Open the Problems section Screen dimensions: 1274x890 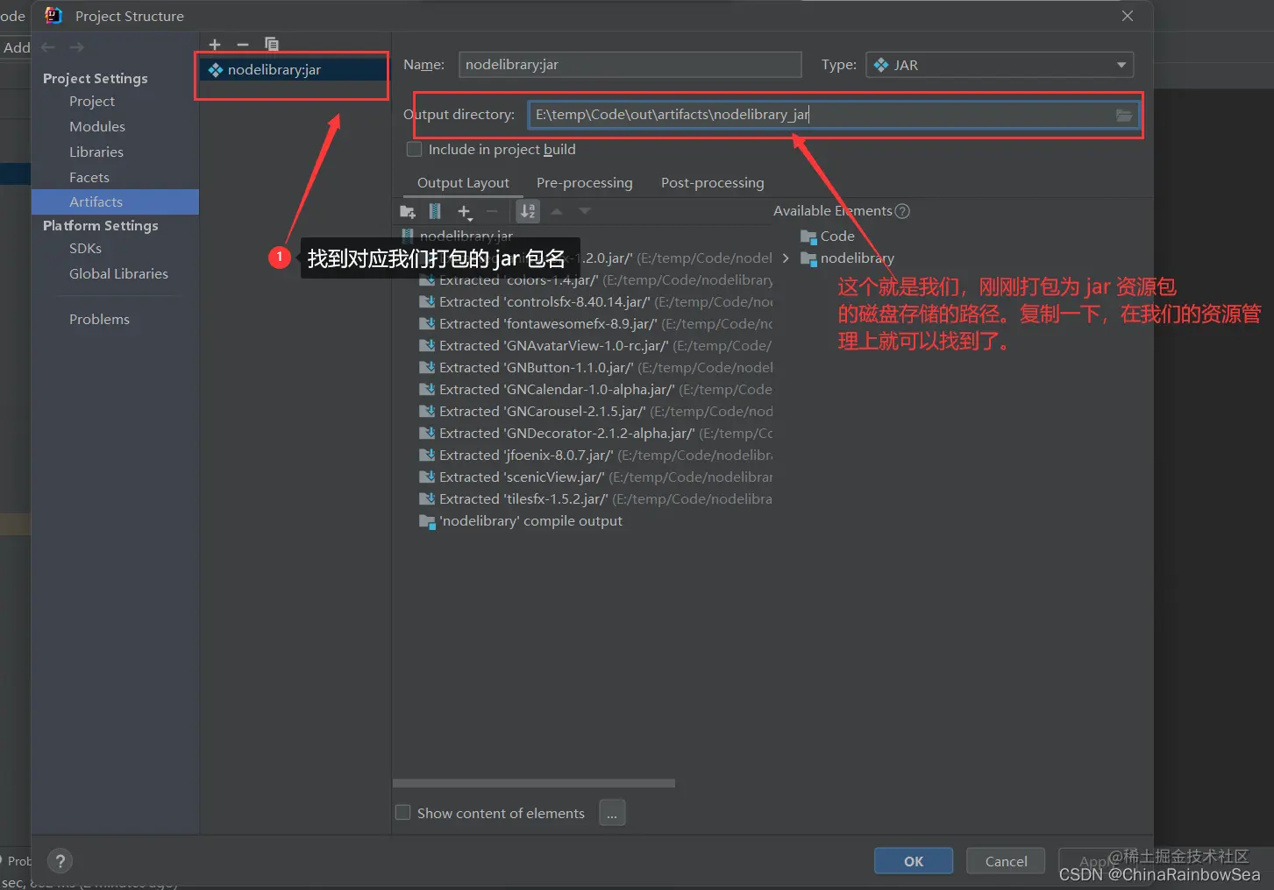coord(99,320)
